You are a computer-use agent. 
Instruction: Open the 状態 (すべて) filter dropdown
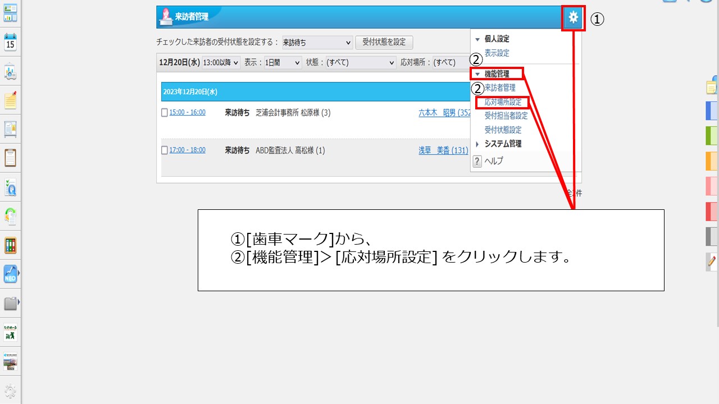[361, 63]
